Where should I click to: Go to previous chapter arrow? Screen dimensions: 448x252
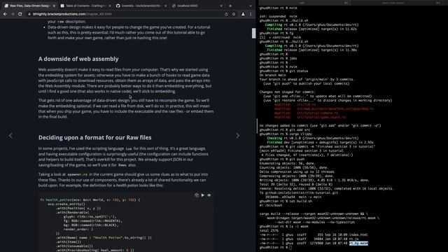pos(10,136)
